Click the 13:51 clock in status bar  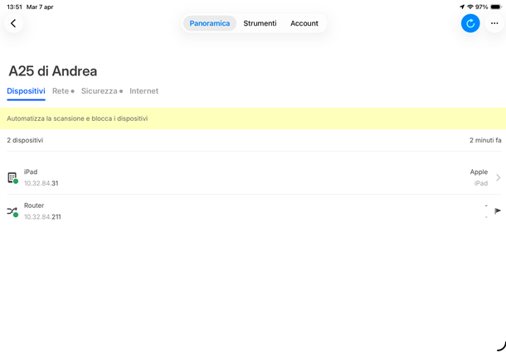(x=15, y=7)
